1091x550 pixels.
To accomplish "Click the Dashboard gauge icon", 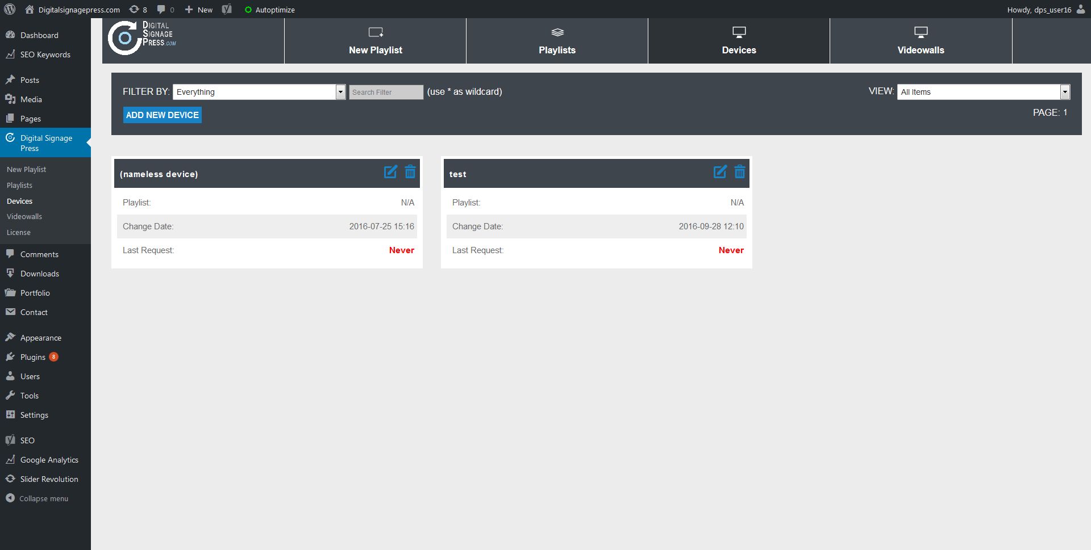I will 10,35.
